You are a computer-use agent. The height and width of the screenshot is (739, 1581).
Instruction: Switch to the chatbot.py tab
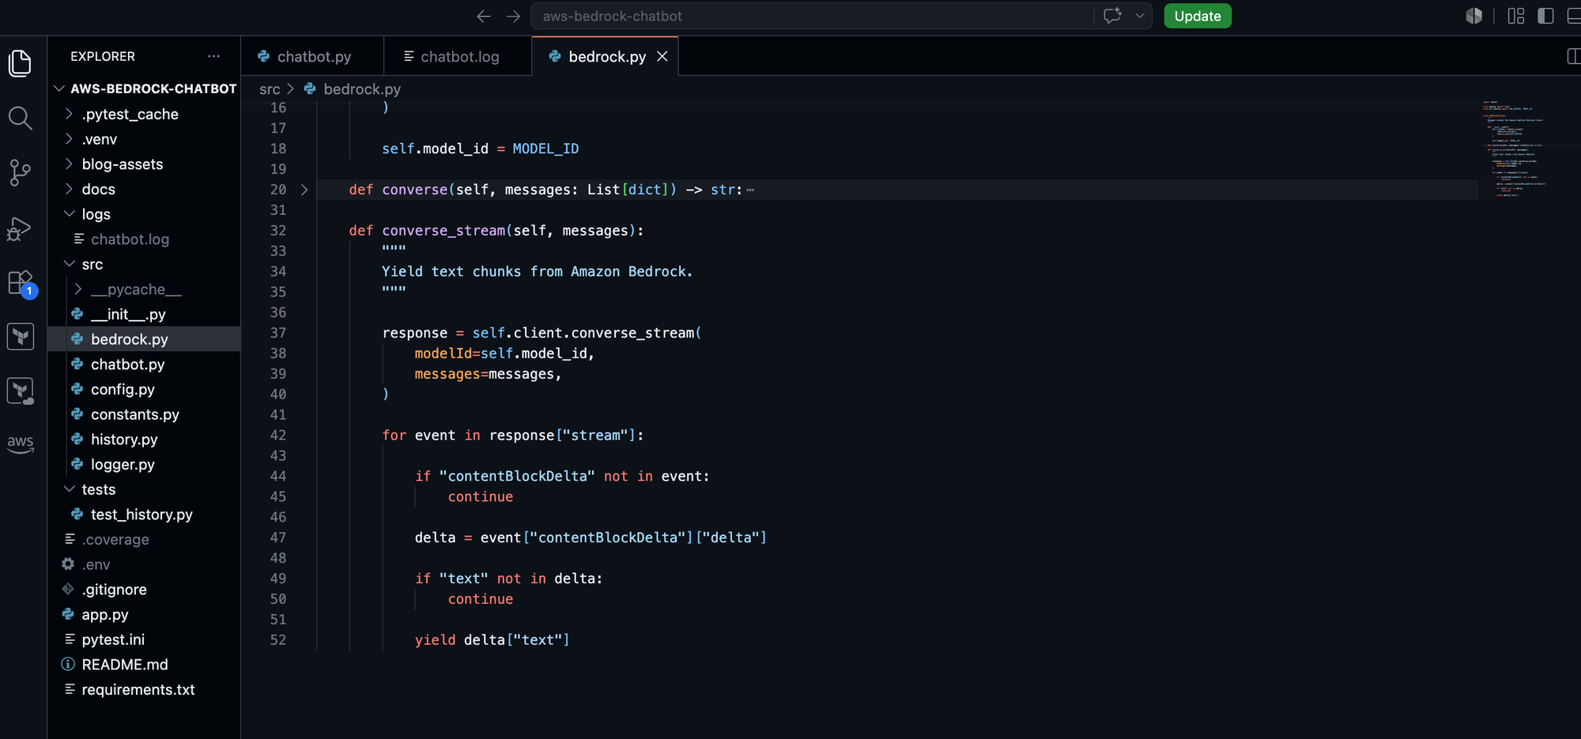coord(313,56)
